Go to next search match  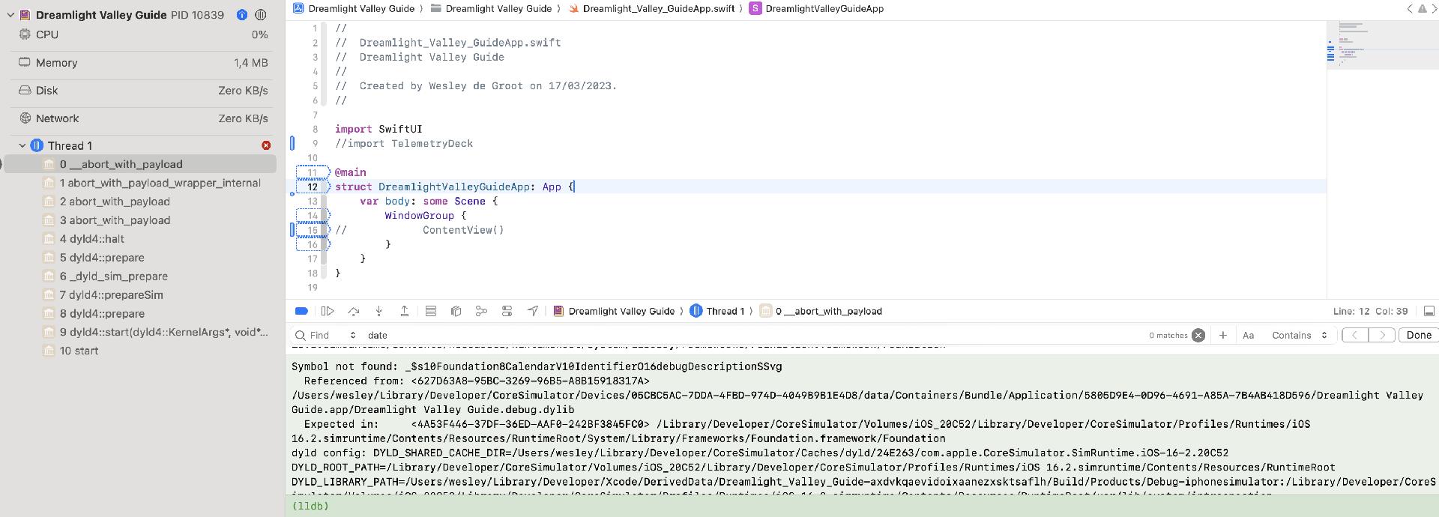(1382, 335)
